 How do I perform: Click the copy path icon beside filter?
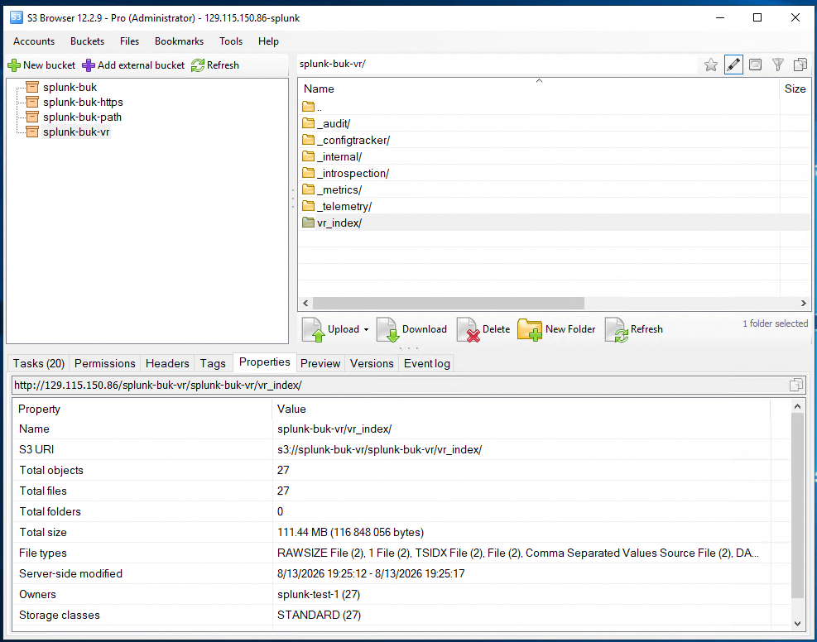[x=800, y=65]
